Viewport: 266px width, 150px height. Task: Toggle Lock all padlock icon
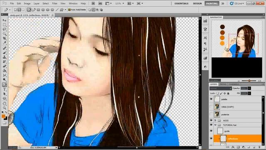coord(228,93)
